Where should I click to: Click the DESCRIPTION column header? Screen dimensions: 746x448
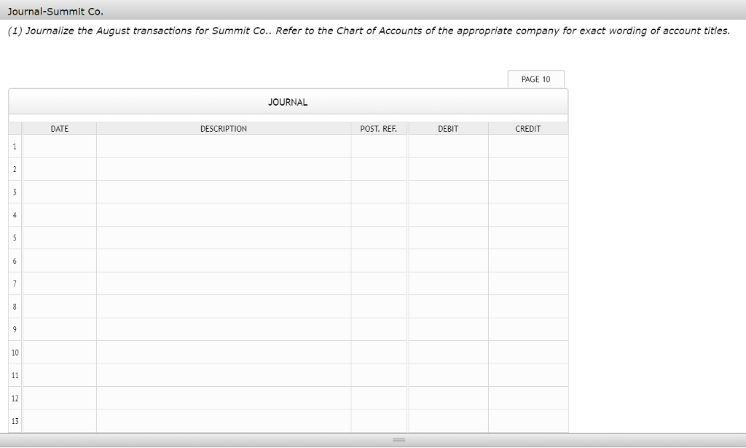pyautogui.click(x=224, y=128)
